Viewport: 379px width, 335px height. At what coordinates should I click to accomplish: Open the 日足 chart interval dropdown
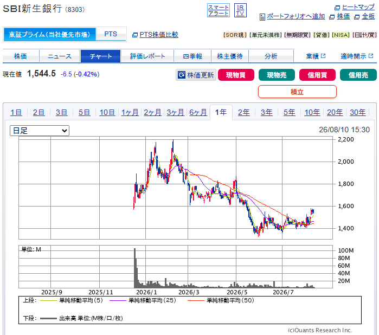point(40,131)
